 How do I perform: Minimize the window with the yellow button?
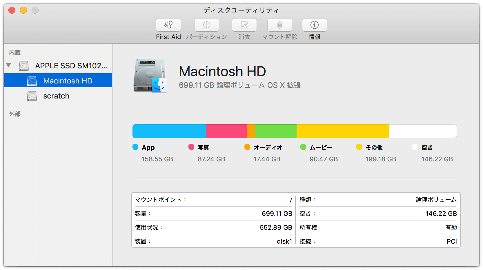click(x=23, y=10)
